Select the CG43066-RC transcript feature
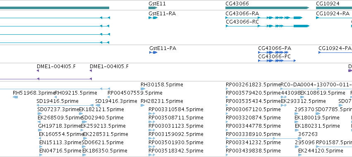 pyautogui.click(x=268, y=26)
